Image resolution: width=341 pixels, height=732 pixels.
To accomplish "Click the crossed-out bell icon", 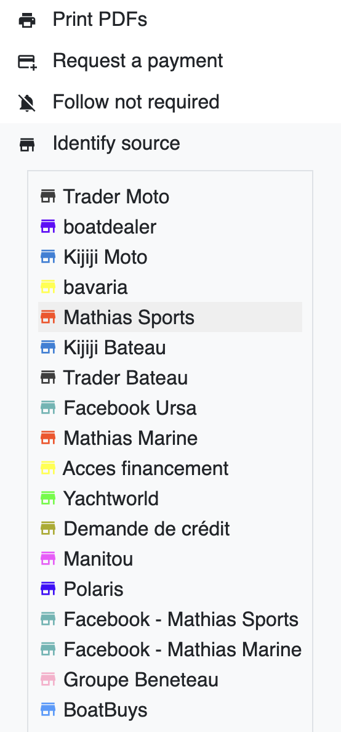I will pyautogui.click(x=27, y=103).
